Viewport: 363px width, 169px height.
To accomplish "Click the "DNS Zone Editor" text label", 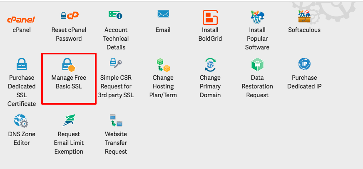I will click(22, 139).
